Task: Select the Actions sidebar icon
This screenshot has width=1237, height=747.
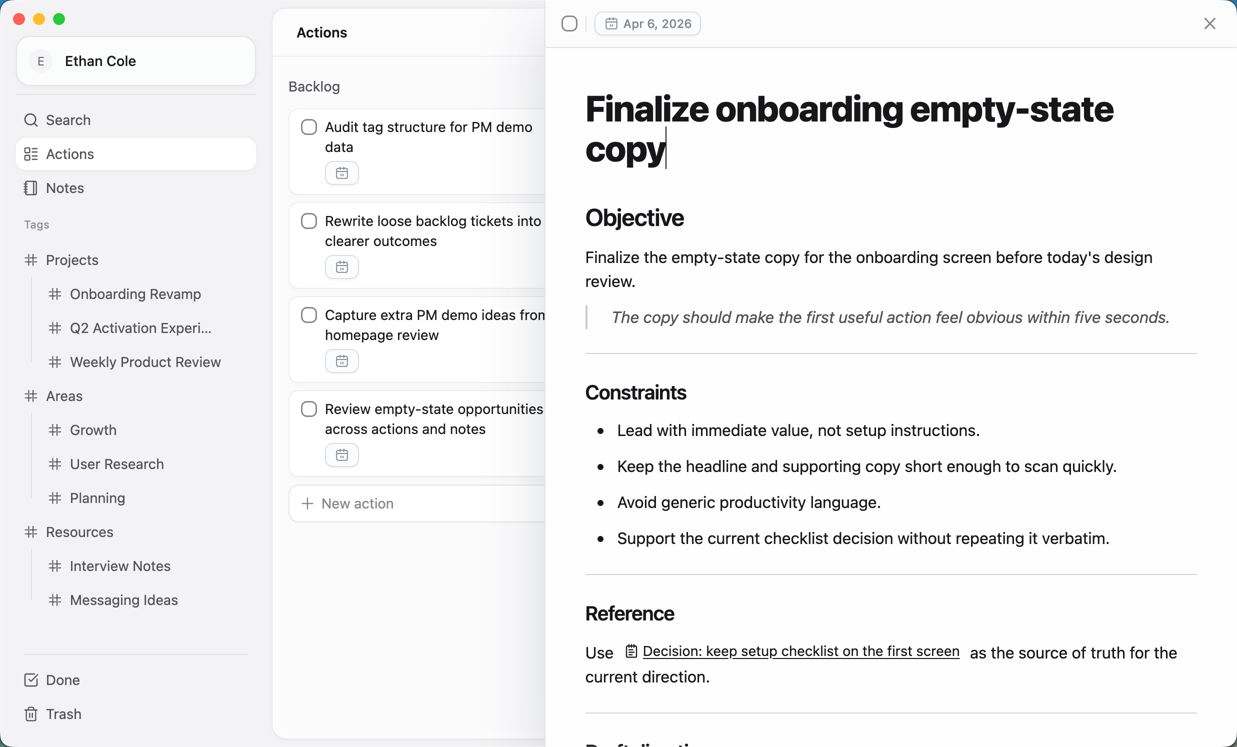Action: tap(30, 154)
